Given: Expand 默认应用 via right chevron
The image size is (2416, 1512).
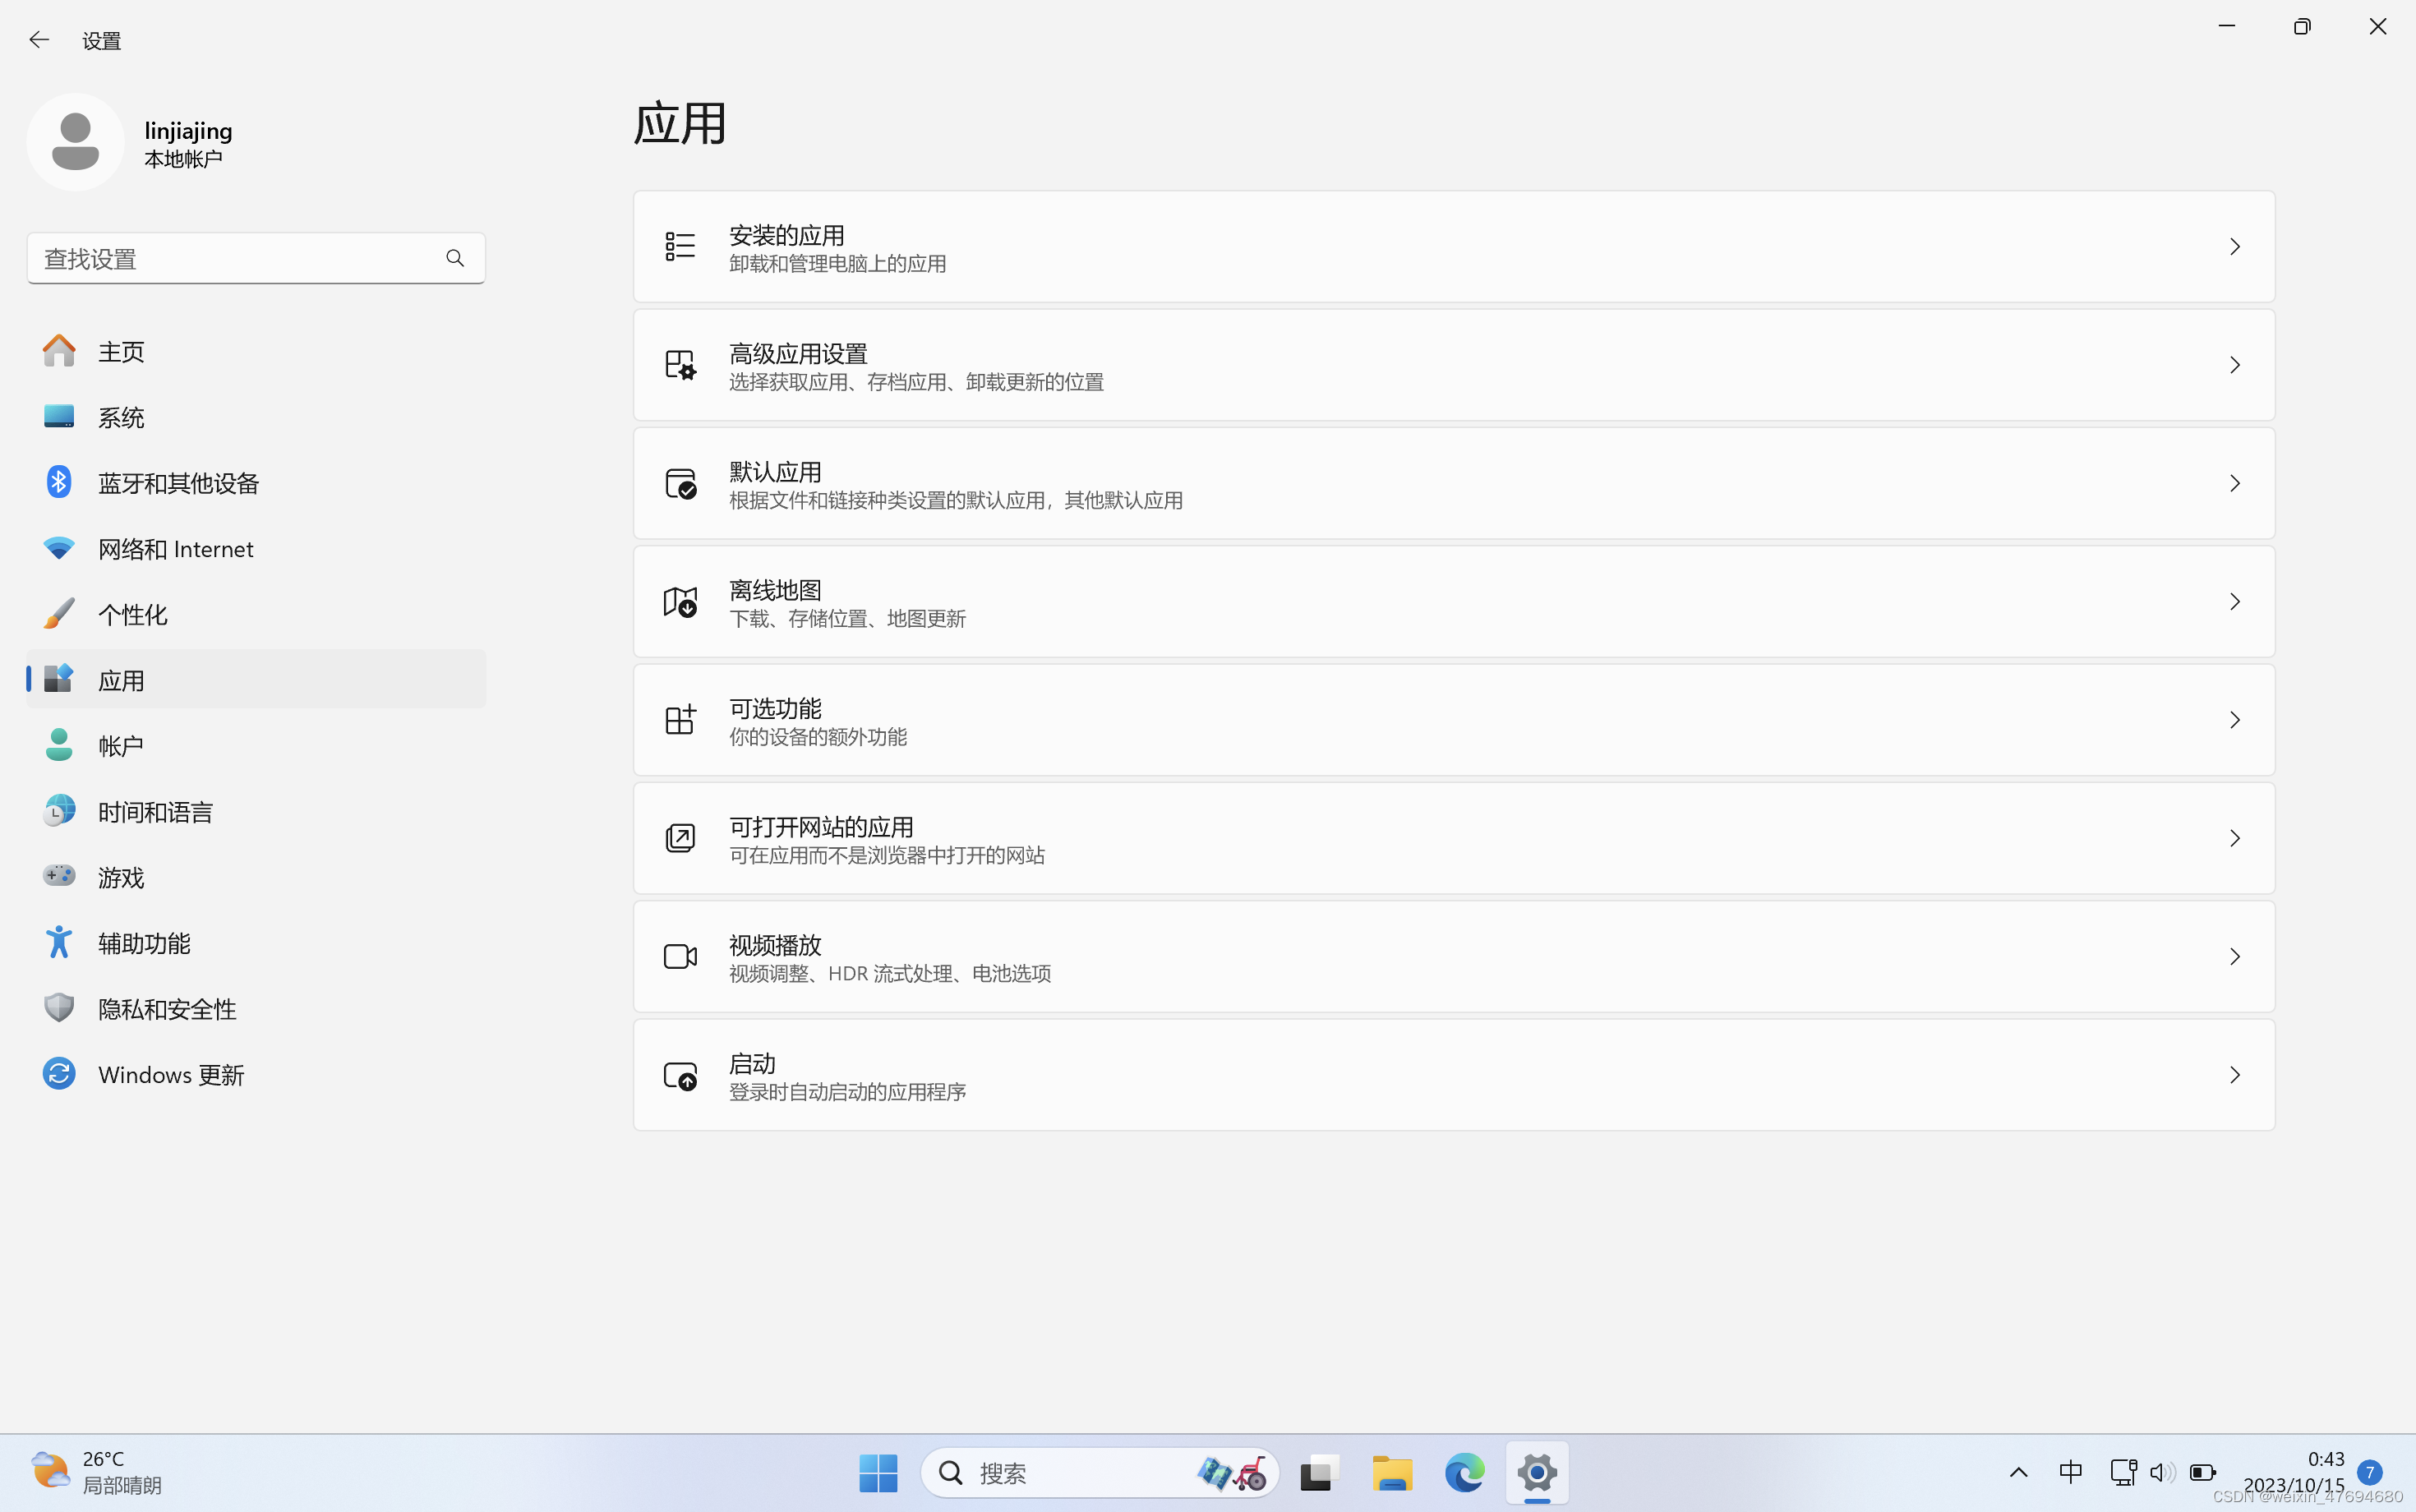Looking at the screenshot, I should pos(2234,484).
